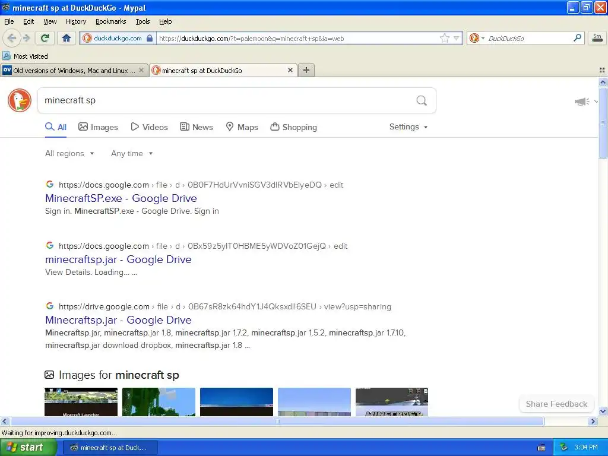Click the Google favicon beside MinecraftSP.exe result
This screenshot has width=608, height=456.
point(50,184)
